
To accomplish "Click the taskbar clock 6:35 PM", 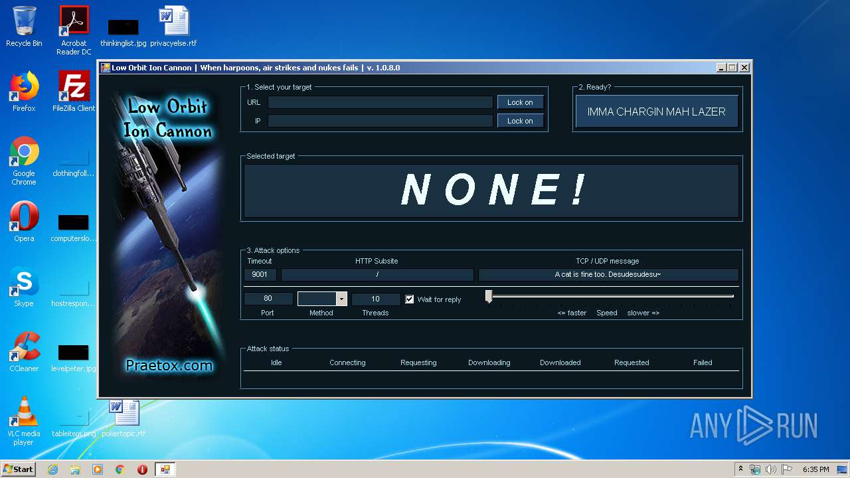I will [815, 469].
